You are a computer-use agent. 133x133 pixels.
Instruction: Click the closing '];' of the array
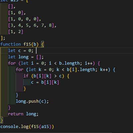pyautogui.click(x=3, y=38)
